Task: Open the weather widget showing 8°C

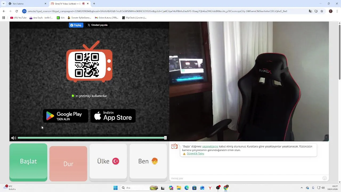Action: click(10, 187)
